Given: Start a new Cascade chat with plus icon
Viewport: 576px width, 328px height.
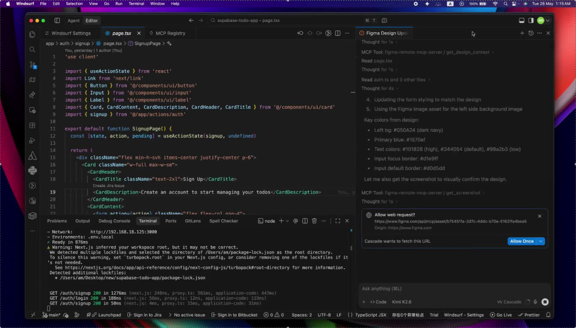Looking at the screenshot, I should [522, 33].
